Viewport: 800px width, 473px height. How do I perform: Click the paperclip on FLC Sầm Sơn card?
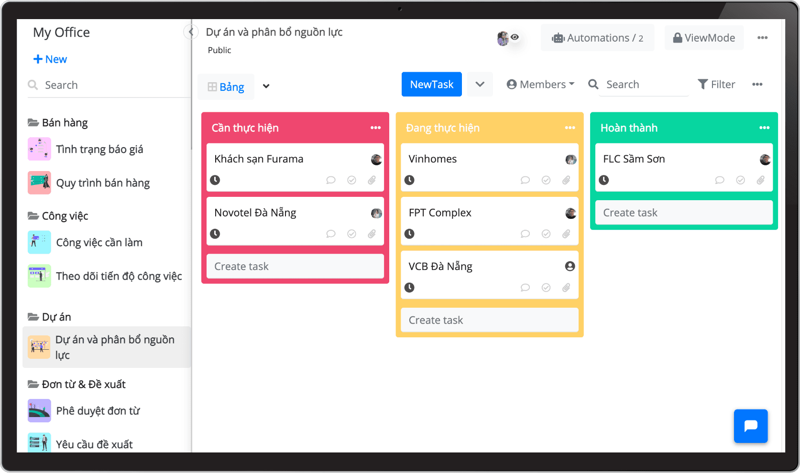pyautogui.click(x=760, y=180)
